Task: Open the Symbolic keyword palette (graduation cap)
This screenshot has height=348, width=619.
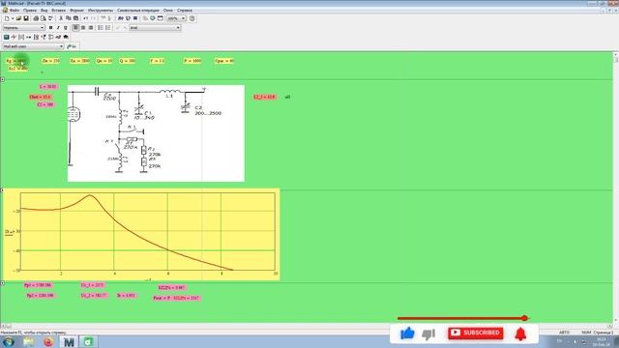Action: tap(66, 37)
